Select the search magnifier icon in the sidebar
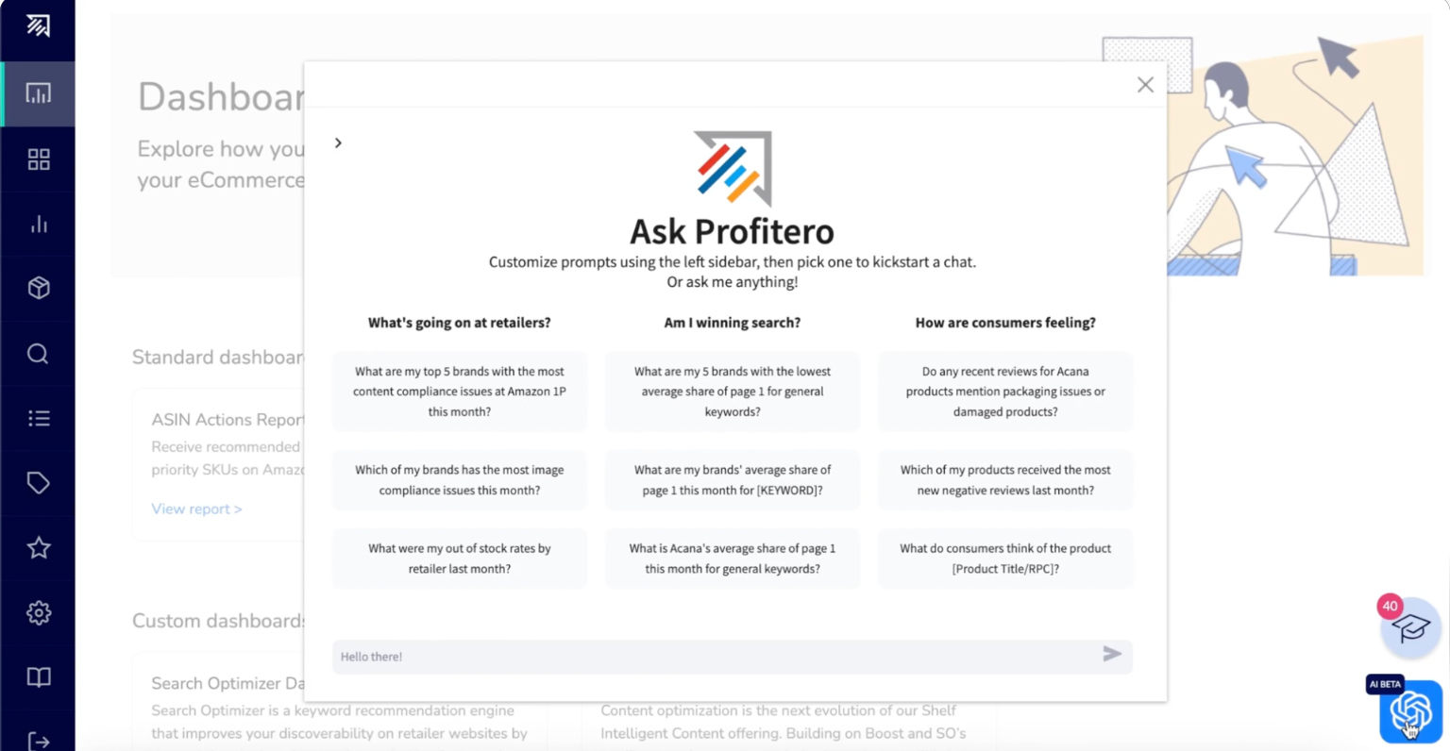Image resolution: width=1450 pixels, height=751 pixels. pyautogui.click(x=38, y=353)
